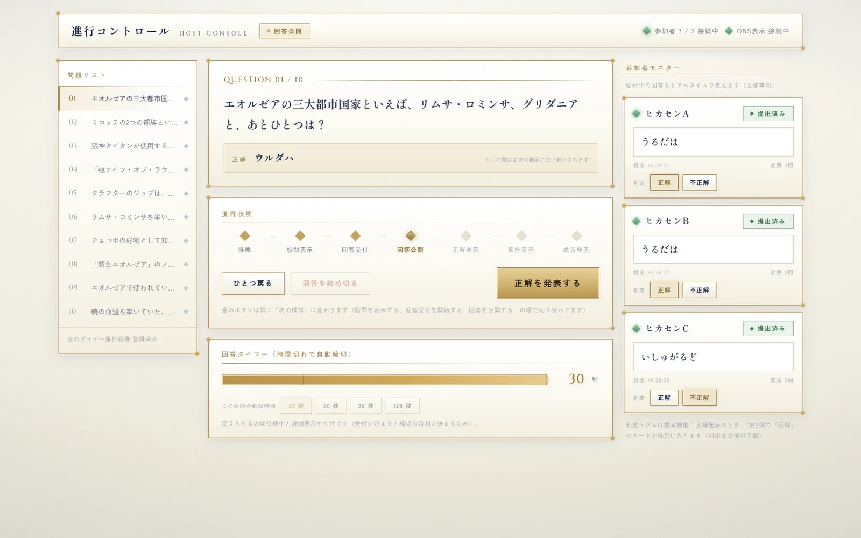This screenshot has width=861, height=538.
Task: Click the current 回答公開 step diamond
Action: click(x=411, y=236)
